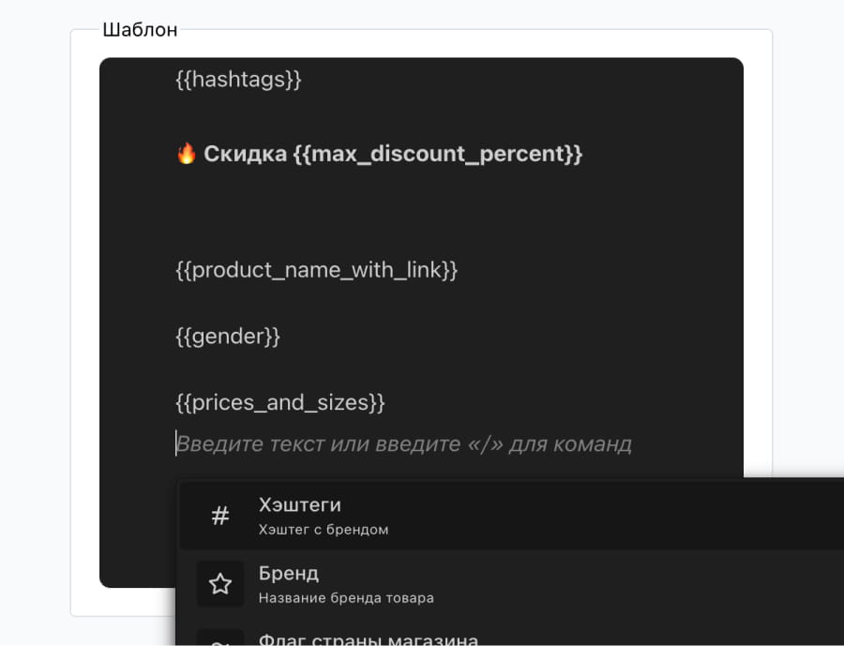This screenshot has width=844, height=646.
Task: Click the hashtag icon beside Хэштеги
Action: (219, 515)
